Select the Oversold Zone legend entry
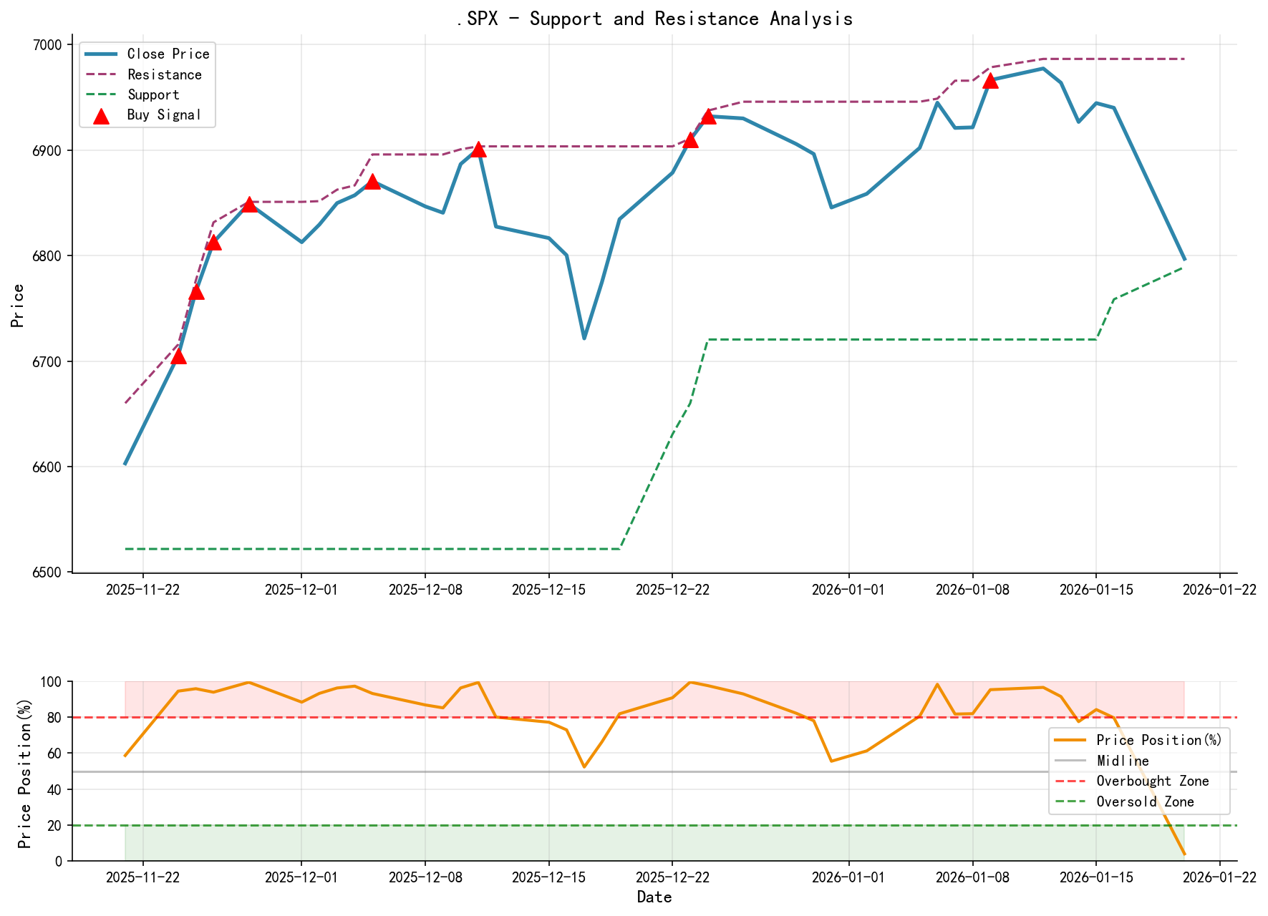 [x=1147, y=802]
